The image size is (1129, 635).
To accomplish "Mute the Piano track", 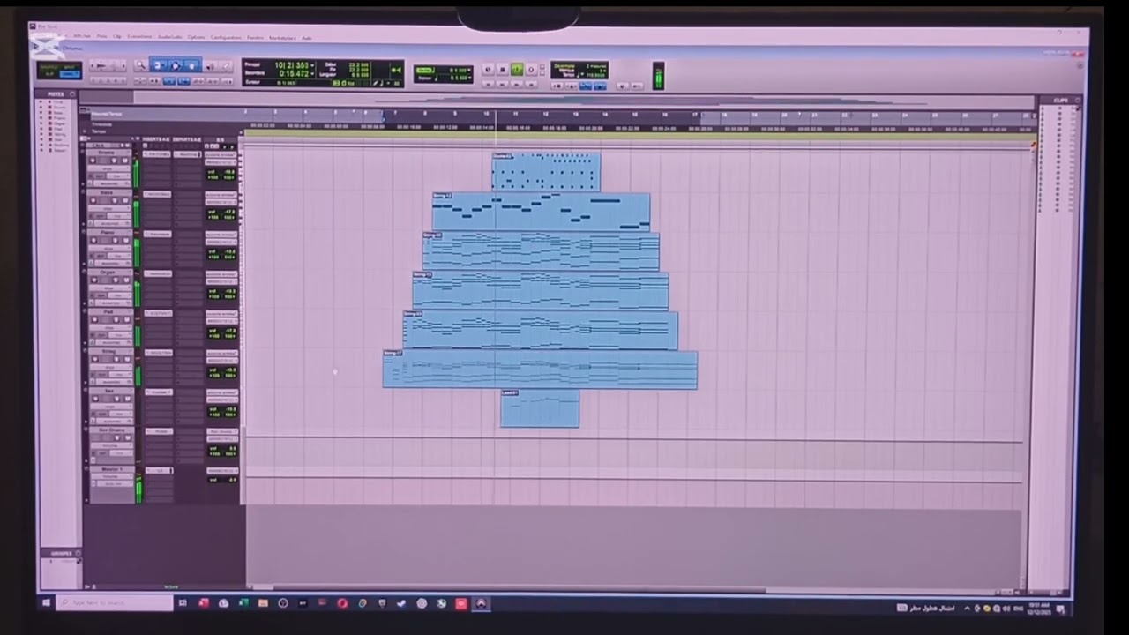I will click(125, 240).
